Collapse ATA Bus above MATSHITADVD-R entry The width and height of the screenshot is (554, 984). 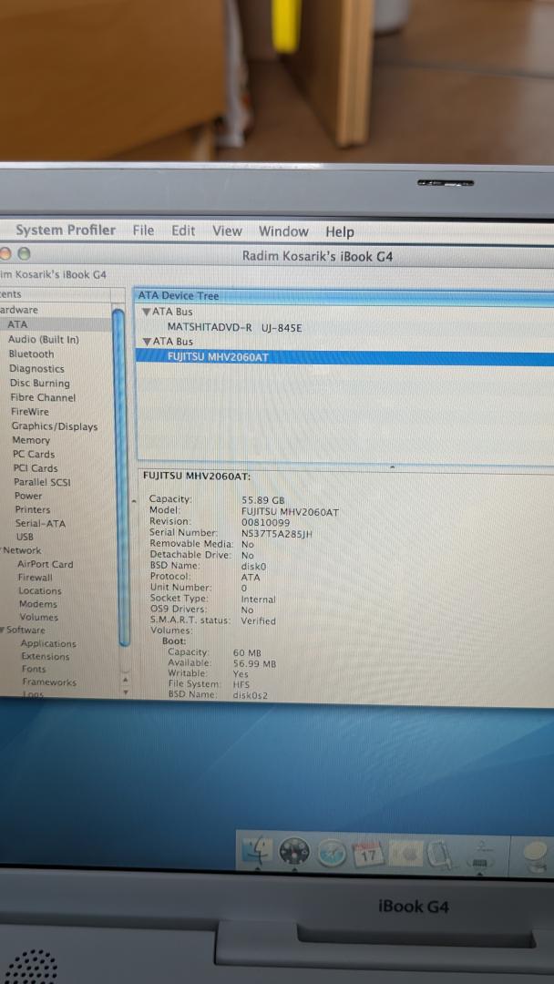146,312
